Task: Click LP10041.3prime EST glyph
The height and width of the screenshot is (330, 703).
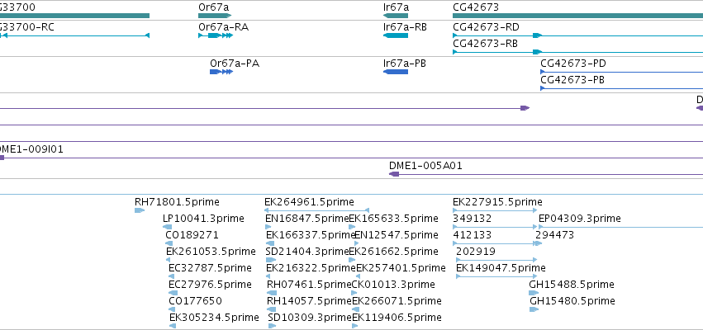Action: (x=167, y=227)
